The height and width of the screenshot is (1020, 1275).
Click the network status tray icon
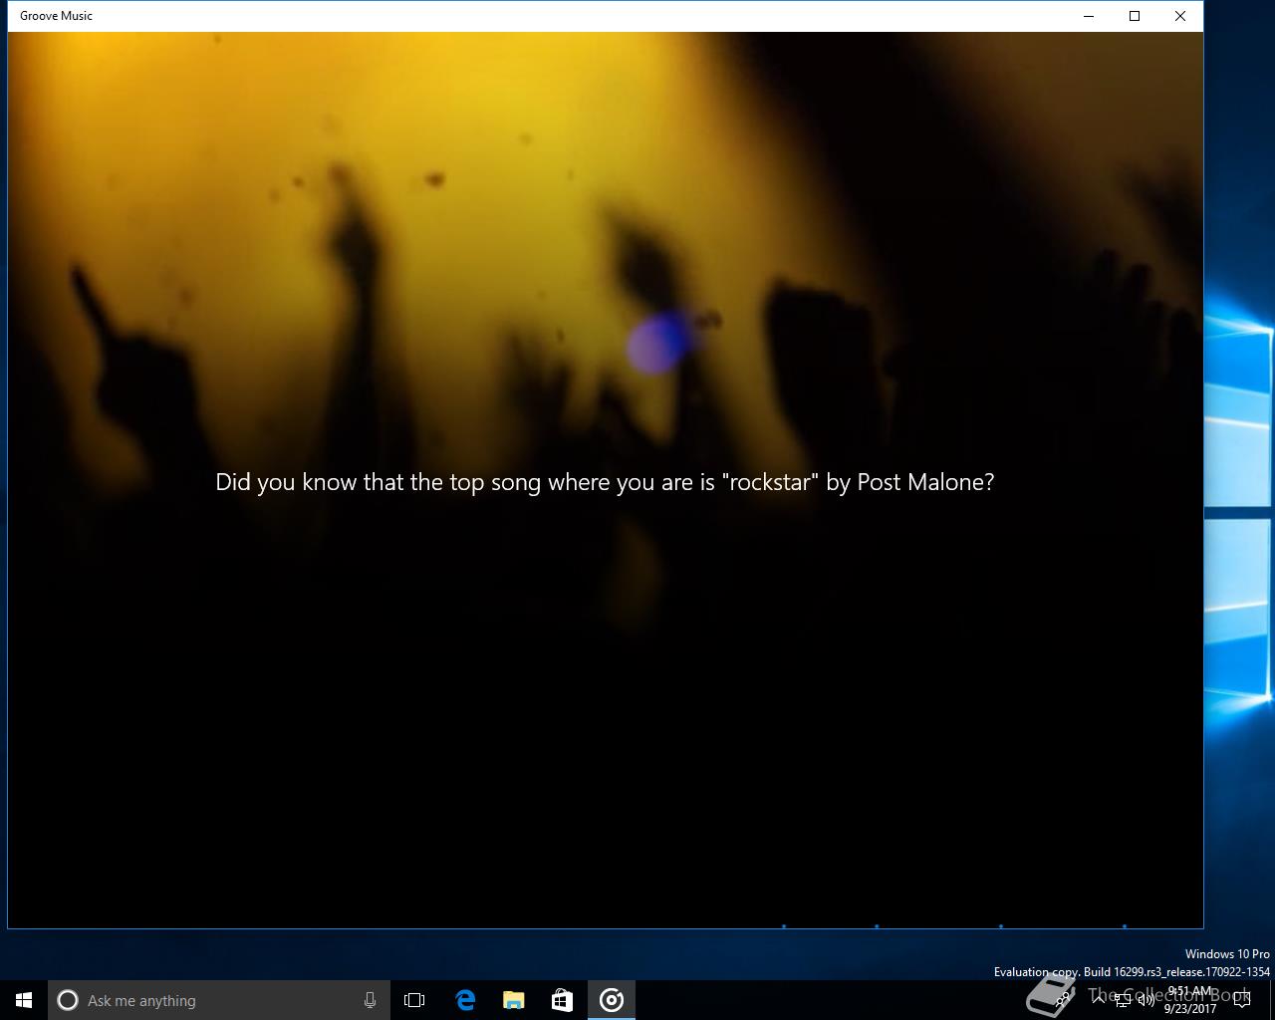coord(1123,1000)
